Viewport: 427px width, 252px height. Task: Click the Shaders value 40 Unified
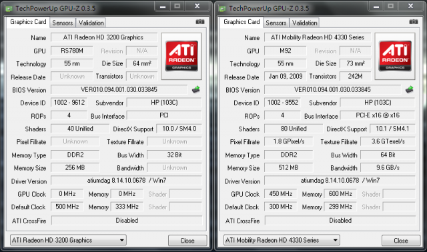(80, 129)
